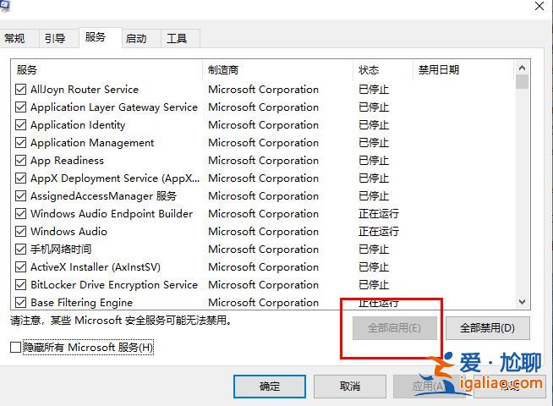Enable 隐藏所有 Microsoft 服务 checkbox
Viewport: 553px width, 406px height.
coord(15,348)
